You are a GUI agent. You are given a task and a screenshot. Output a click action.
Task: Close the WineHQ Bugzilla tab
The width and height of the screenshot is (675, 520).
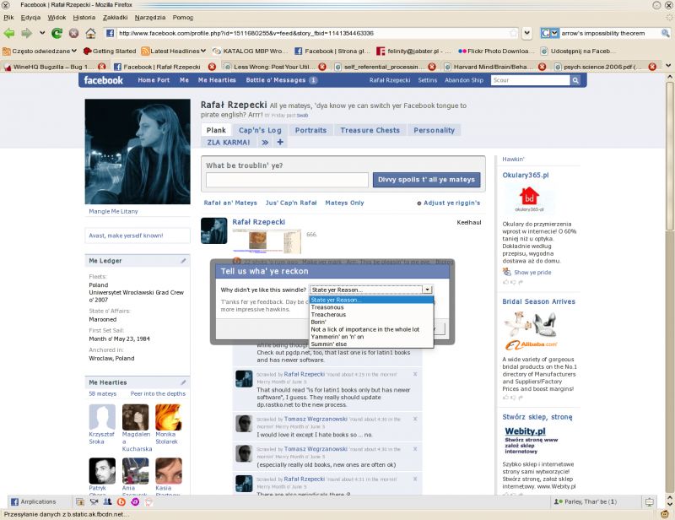click(x=101, y=67)
